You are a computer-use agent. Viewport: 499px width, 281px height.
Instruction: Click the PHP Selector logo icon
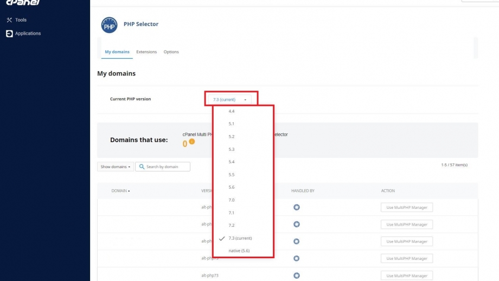click(109, 25)
